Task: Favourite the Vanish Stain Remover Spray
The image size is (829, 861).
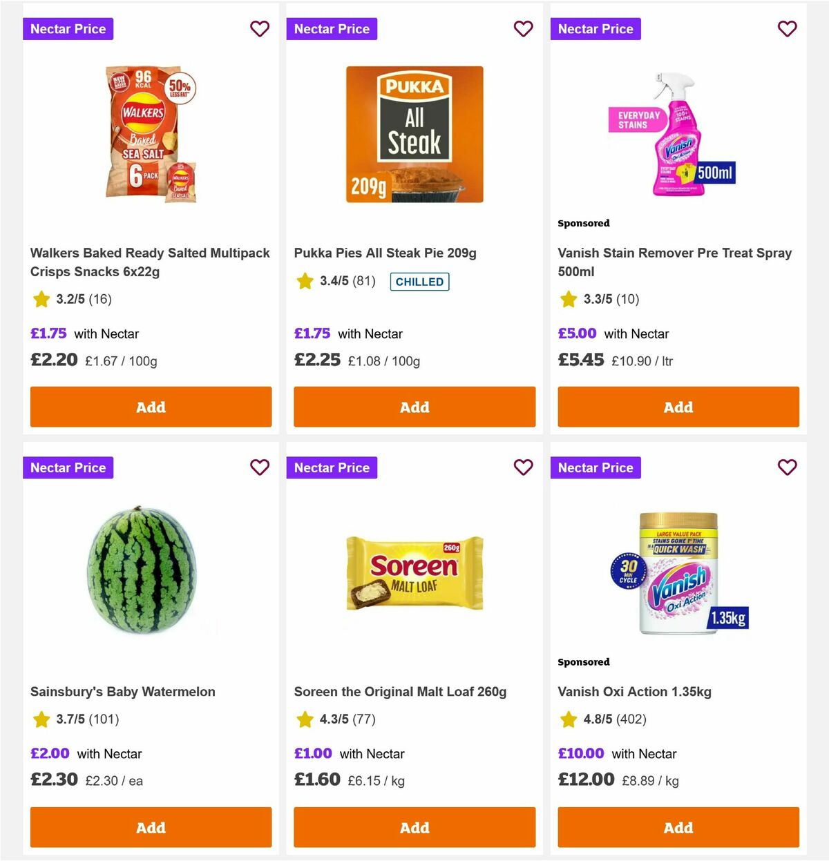Action: click(787, 29)
